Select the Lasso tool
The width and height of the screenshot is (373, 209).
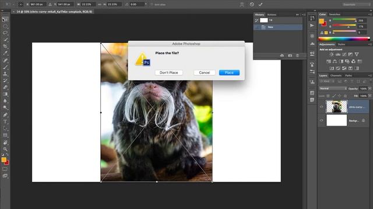(x=5, y=33)
